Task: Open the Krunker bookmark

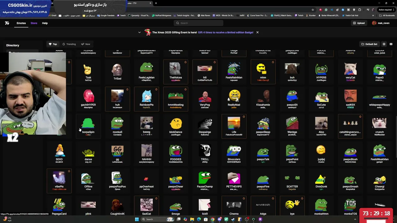Action: (310, 15)
